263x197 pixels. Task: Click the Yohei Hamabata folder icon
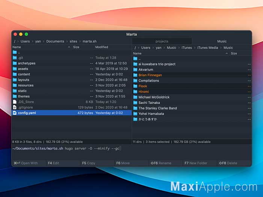pos(135,114)
